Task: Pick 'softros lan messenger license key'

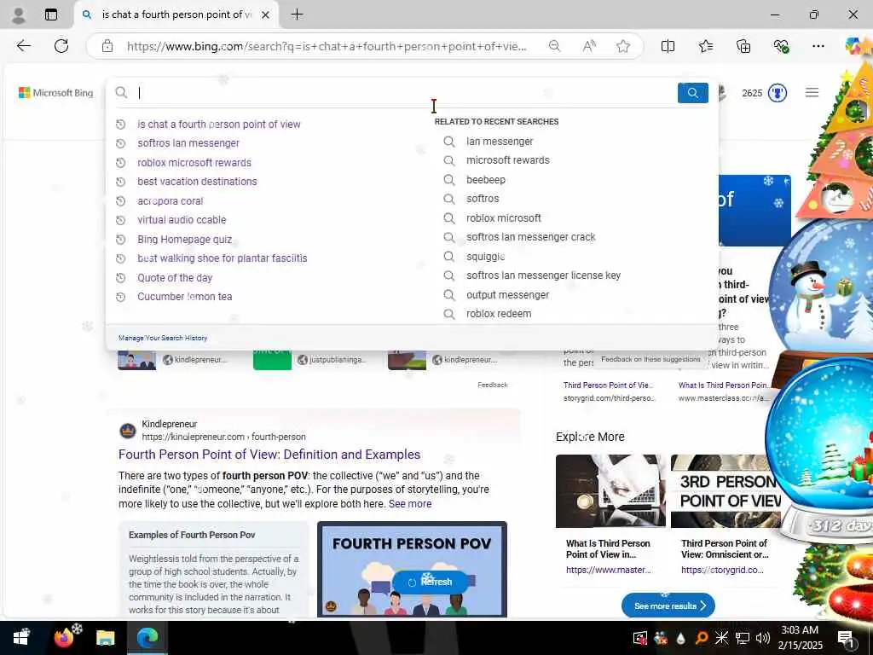Action: coord(543,275)
